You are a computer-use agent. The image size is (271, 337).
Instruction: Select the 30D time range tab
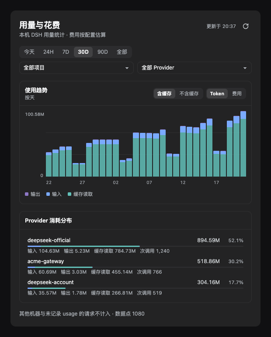point(83,52)
